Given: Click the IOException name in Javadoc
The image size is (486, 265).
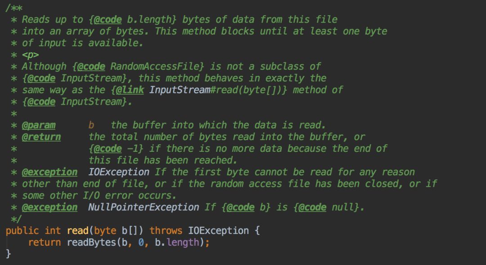Looking at the screenshot, I should coord(119,172).
